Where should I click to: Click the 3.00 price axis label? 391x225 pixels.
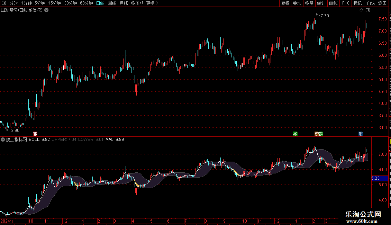coord(382,128)
